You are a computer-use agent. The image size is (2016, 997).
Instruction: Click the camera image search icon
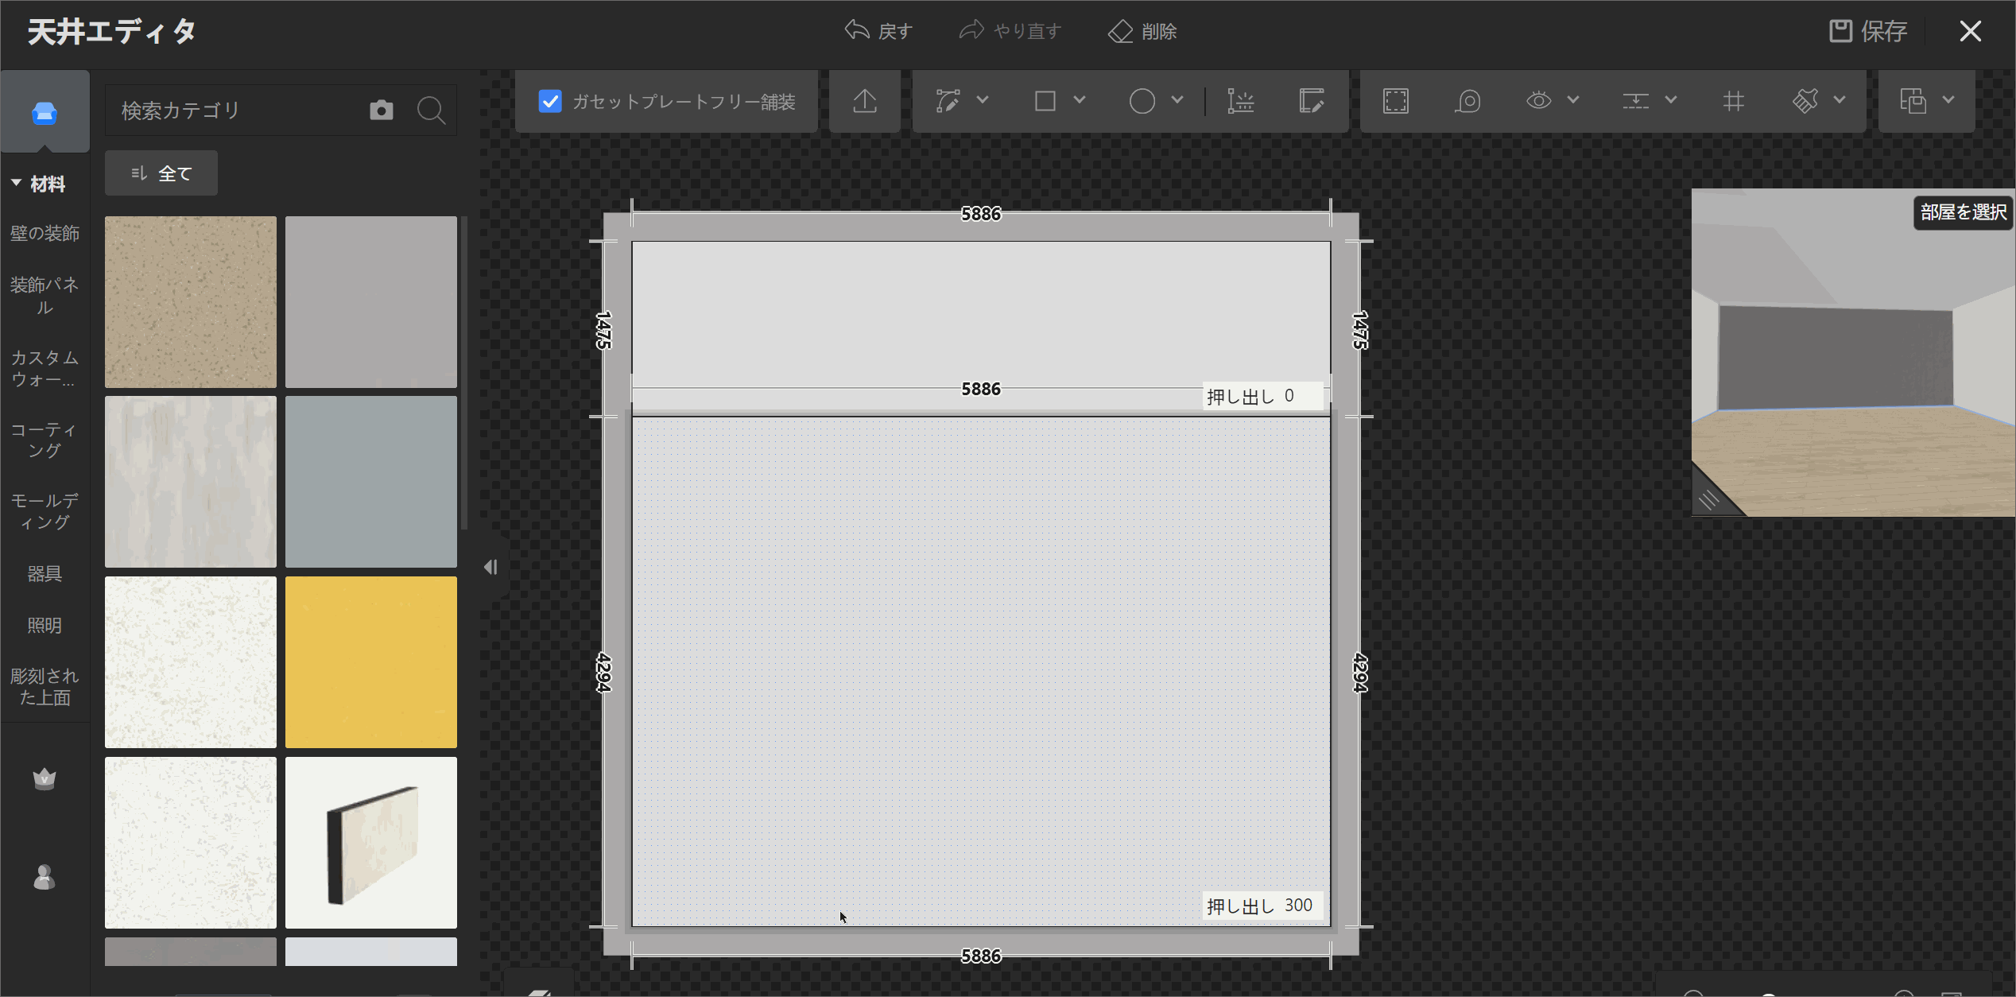pos(382,110)
